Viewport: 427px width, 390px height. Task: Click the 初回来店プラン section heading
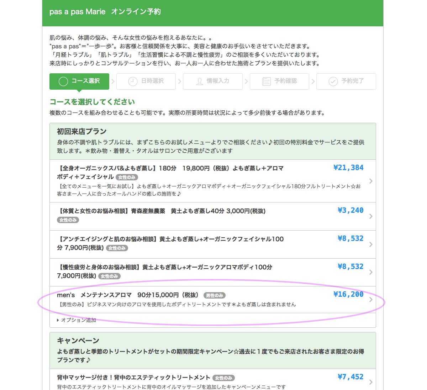(82, 131)
